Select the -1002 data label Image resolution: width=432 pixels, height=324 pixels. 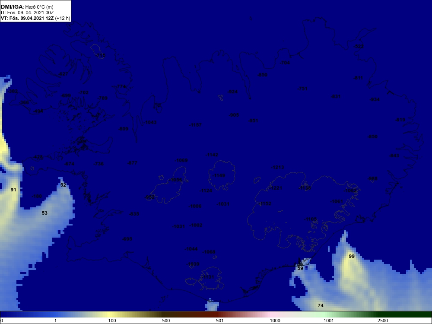click(196, 225)
